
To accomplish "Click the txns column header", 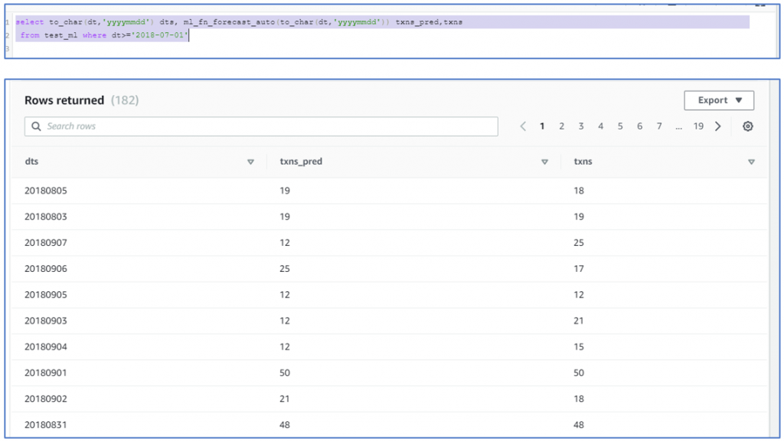I will click(583, 162).
